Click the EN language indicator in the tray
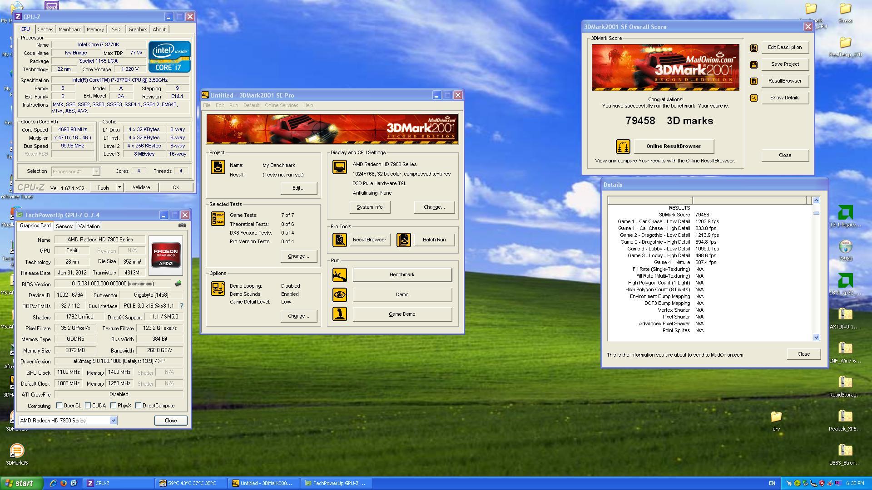Image resolution: width=872 pixels, height=490 pixels. click(772, 484)
